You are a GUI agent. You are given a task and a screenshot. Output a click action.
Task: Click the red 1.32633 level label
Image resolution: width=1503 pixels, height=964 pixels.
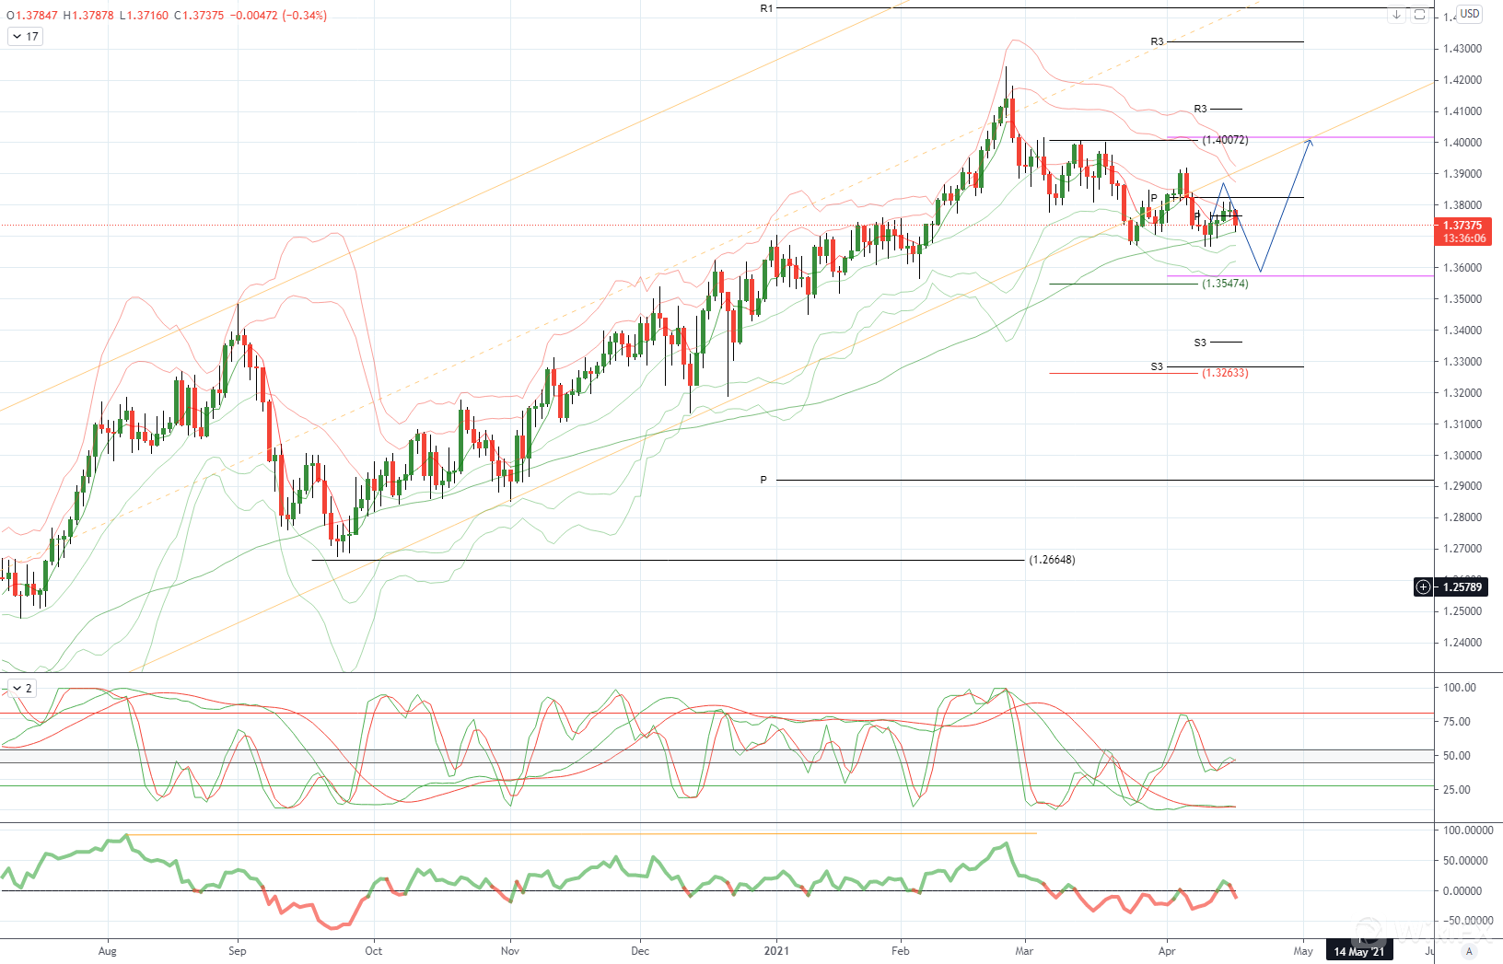click(x=1225, y=373)
